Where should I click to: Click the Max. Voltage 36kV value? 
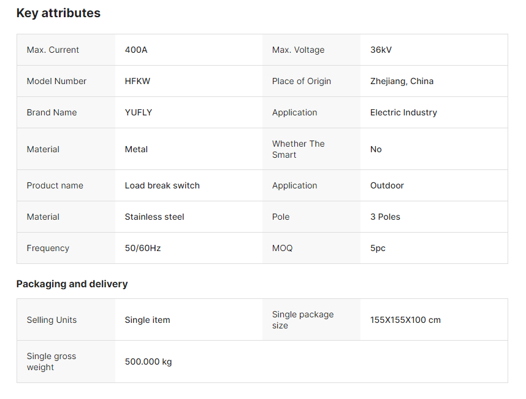click(x=381, y=50)
